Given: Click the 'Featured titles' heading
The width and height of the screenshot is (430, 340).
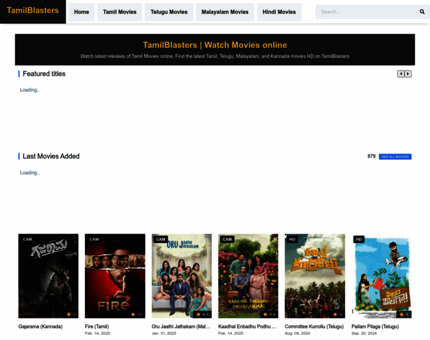Looking at the screenshot, I should pyautogui.click(x=44, y=74).
